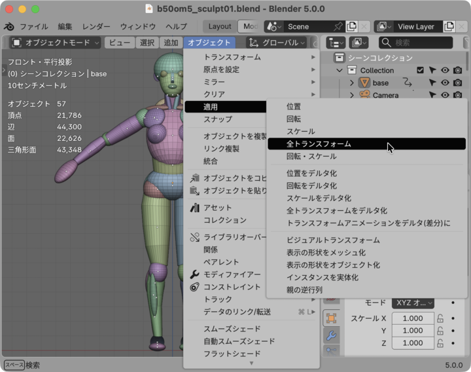Hide Camera using its eye icon
This screenshot has width=471, height=372.
445,95
